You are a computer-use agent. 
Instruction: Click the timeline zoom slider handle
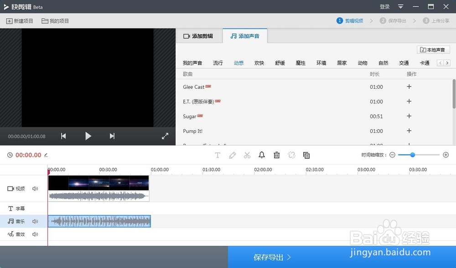(412, 155)
